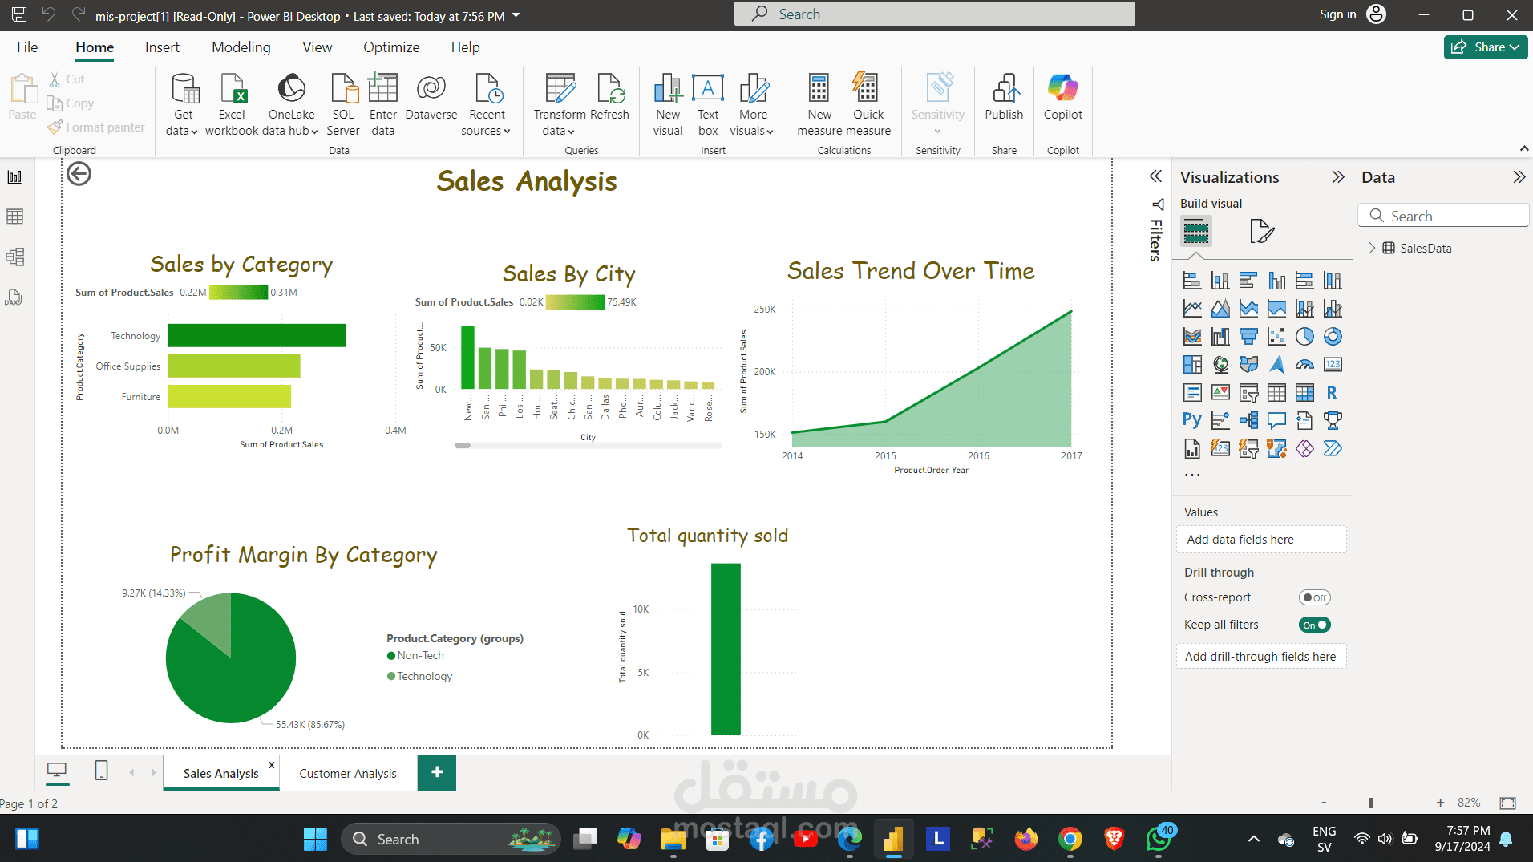Open Copilot from the ribbon
The height and width of the screenshot is (862, 1533).
tap(1063, 98)
